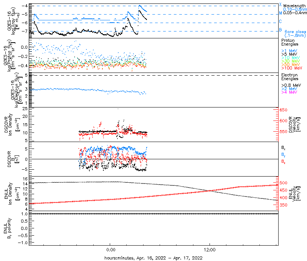Click the Bx magnetic field legend label
The height and width of the screenshot is (261, 307).
point(283,148)
